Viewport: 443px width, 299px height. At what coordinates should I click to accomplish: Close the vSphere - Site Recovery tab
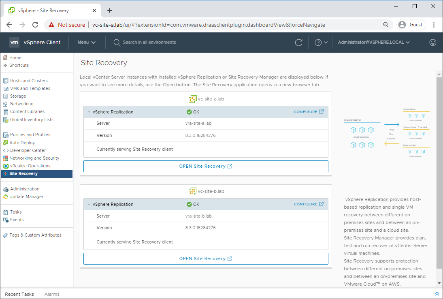point(94,11)
